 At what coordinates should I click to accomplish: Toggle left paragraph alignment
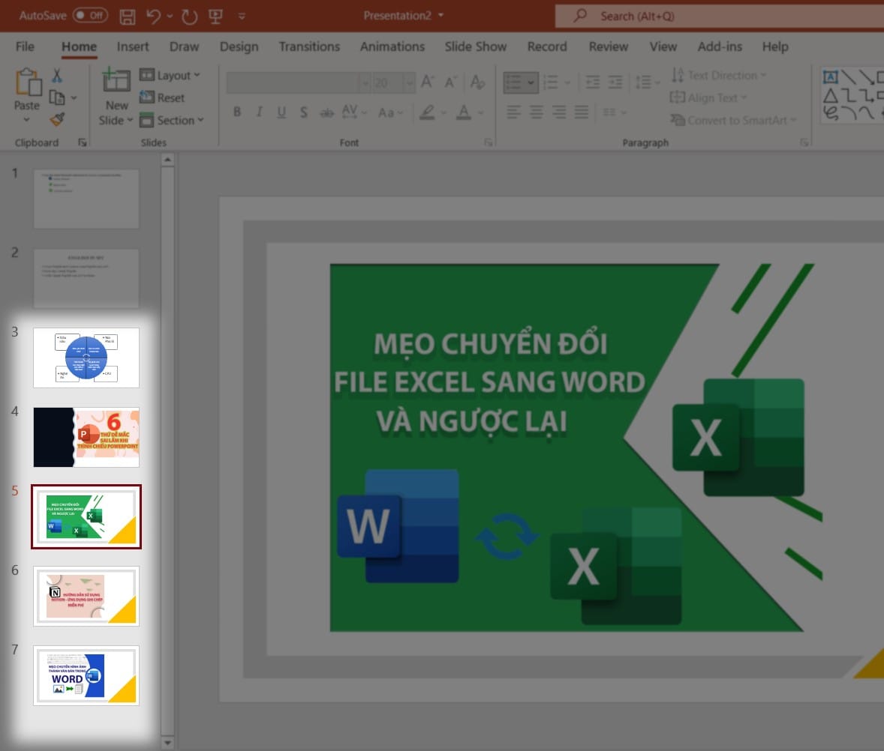[x=513, y=112]
